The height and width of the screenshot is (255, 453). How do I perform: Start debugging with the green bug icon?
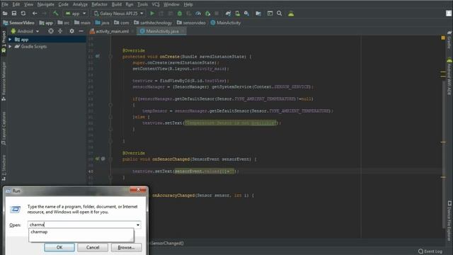[x=179, y=13]
